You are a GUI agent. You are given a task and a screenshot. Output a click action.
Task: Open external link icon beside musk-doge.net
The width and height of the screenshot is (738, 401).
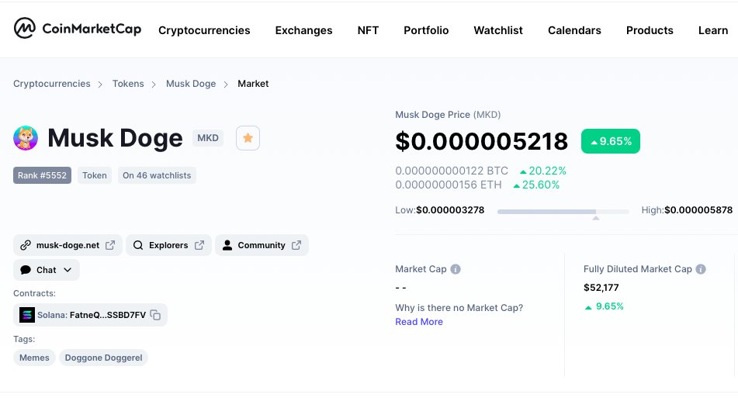110,245
